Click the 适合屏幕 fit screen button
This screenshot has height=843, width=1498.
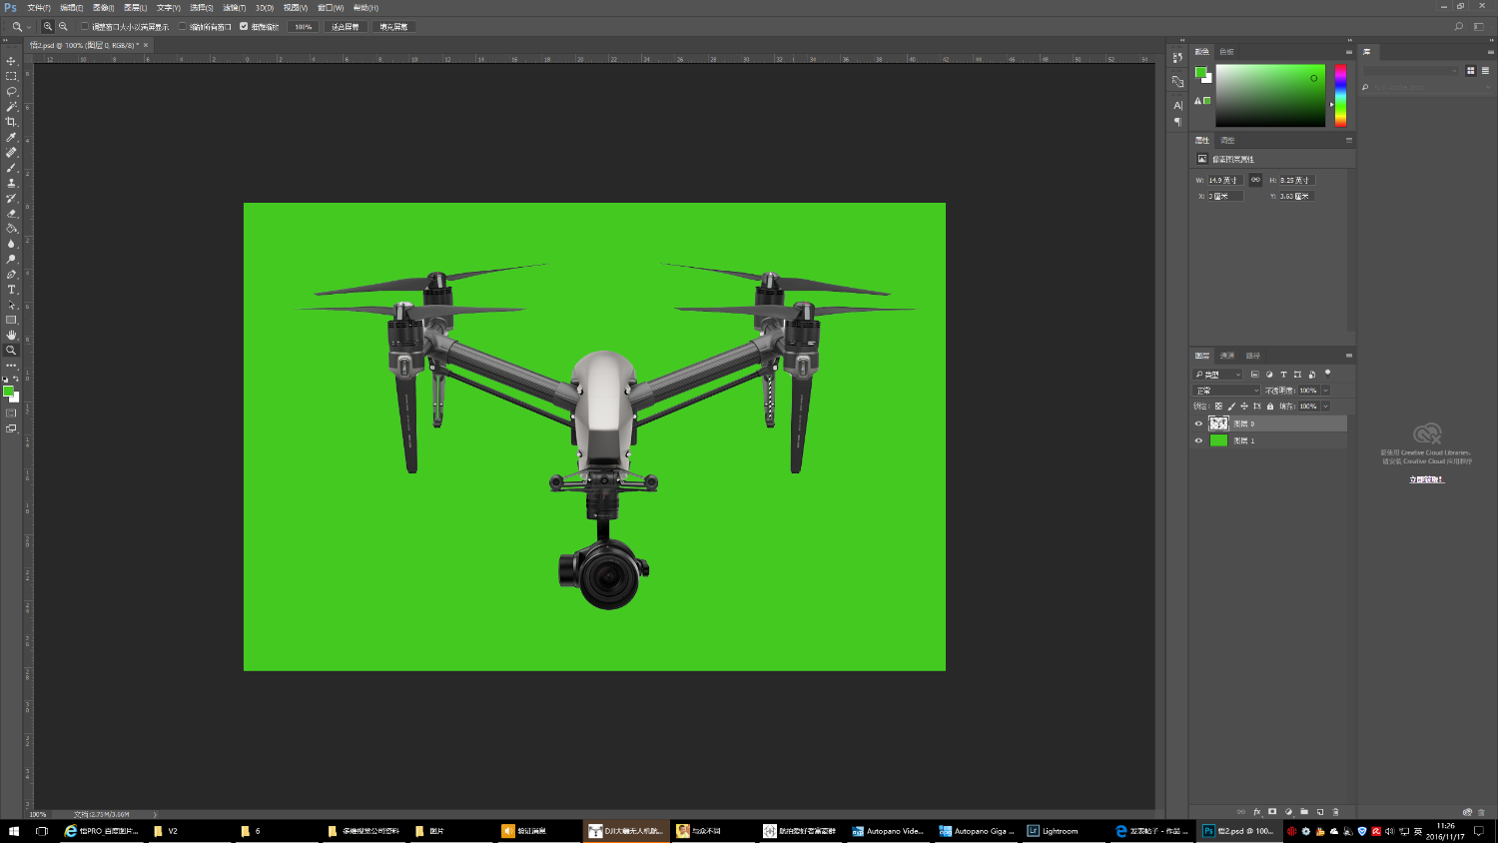[x=346, y=27]
